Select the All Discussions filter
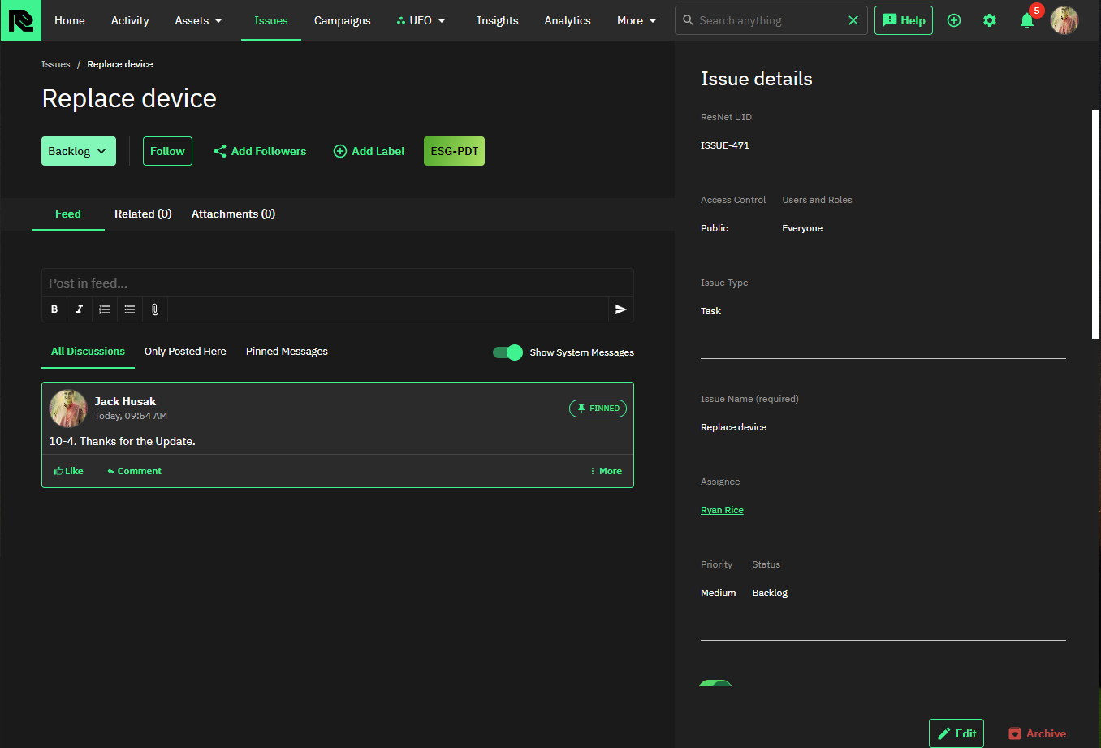1101x748 pixels. [88, 352]
